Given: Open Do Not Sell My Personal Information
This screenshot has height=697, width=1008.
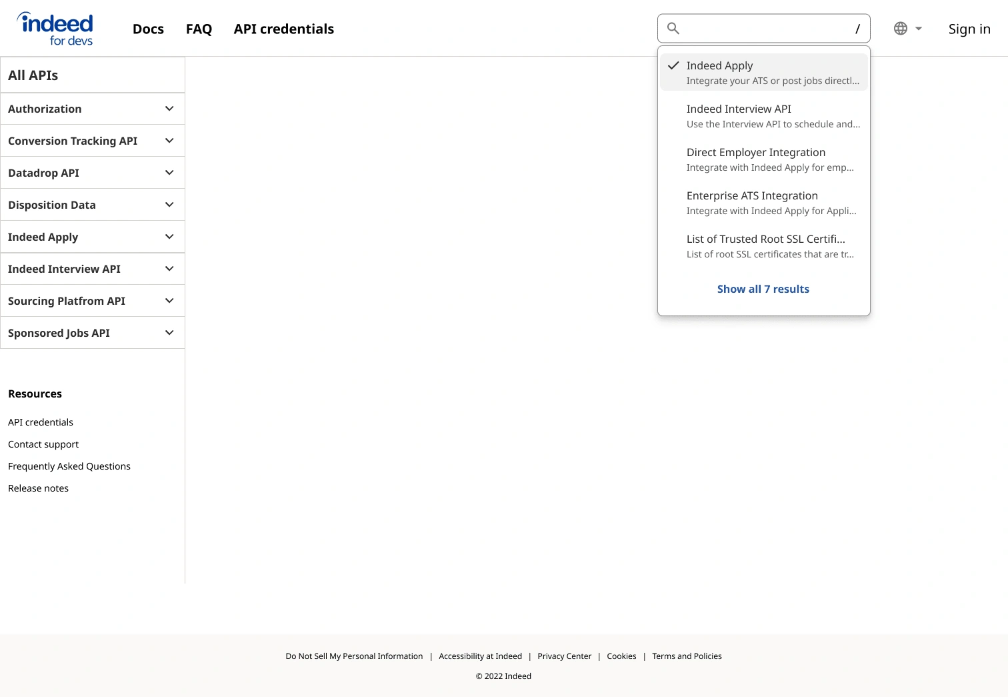Looking at the screenshot, I should 354,656.
